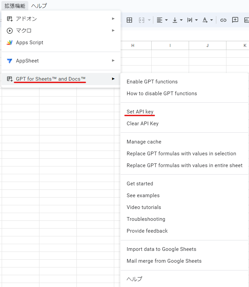Click the text wrapping icon

[x=190, y=20]
